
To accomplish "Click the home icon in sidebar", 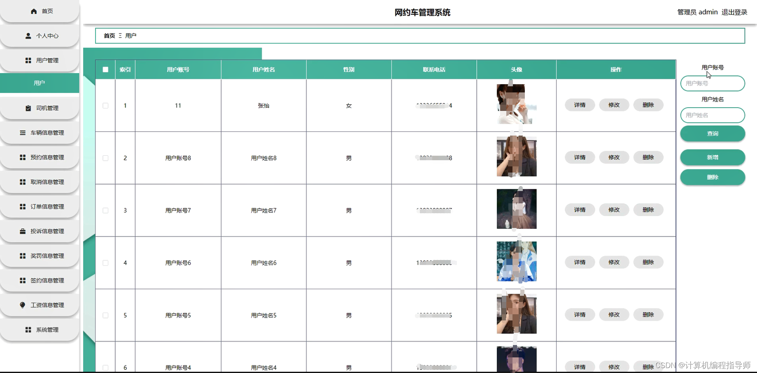I will coord(34,11).
